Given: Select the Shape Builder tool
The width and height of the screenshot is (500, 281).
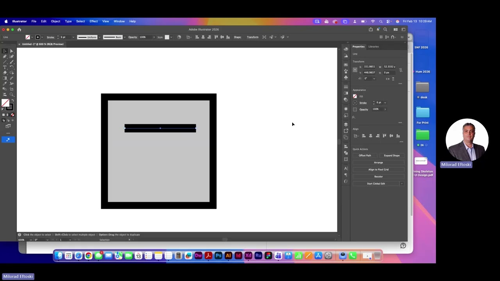Looking at the screenshot, I should tap(12, 73).
